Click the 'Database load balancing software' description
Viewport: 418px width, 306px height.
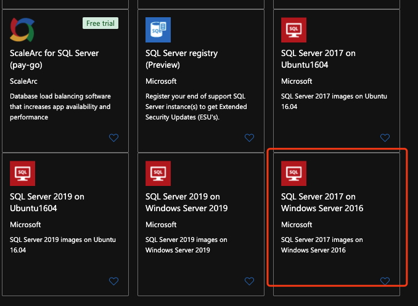tap(60, 107)
